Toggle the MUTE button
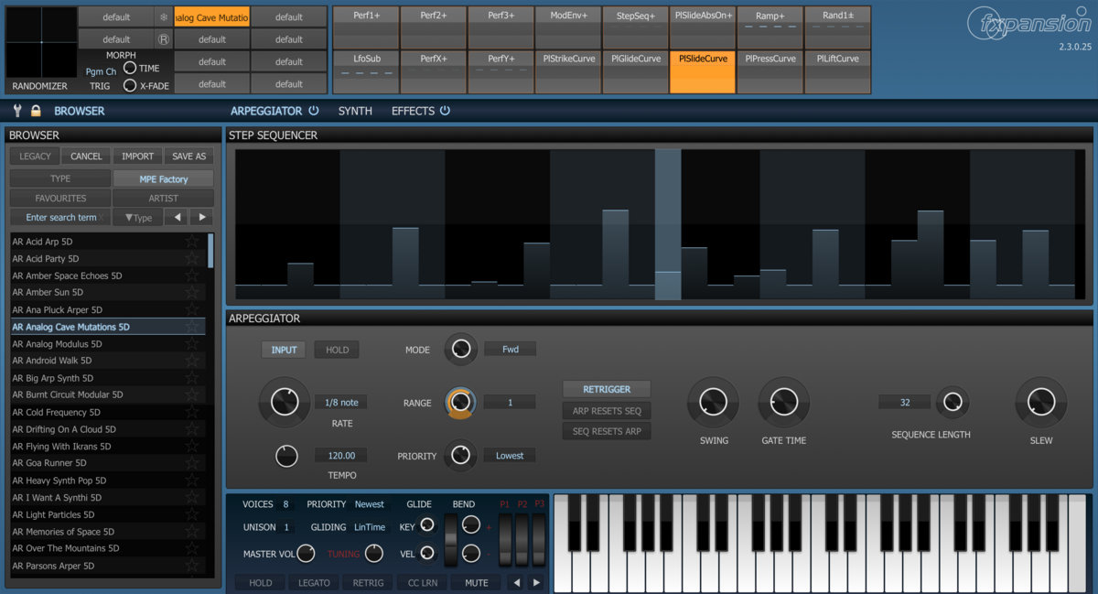The width and height of the screenshot is (1098, 594). click(476, 582)
